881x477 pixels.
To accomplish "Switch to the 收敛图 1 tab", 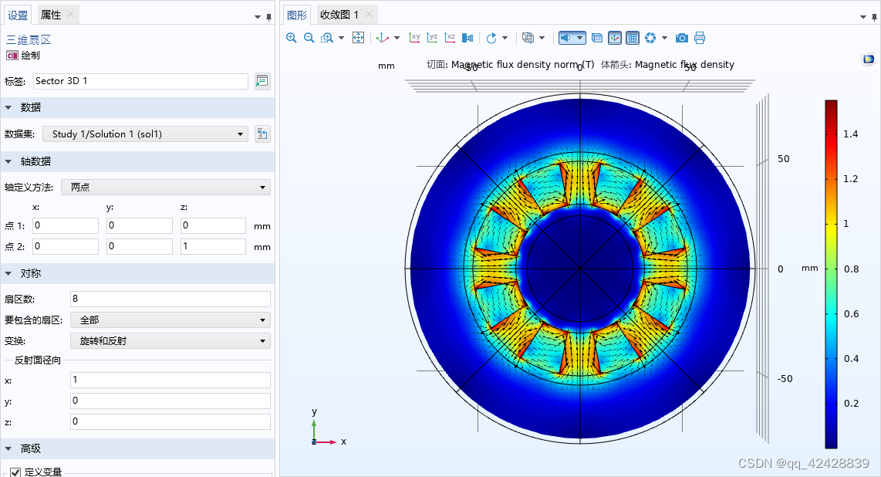I will (339, 15).
